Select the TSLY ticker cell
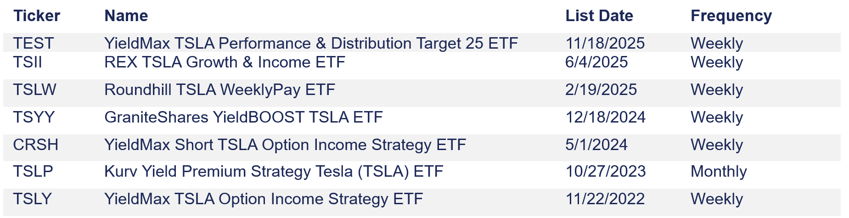Image resolution: width=849 pixels, height=218 pixels. click(33, 199)
